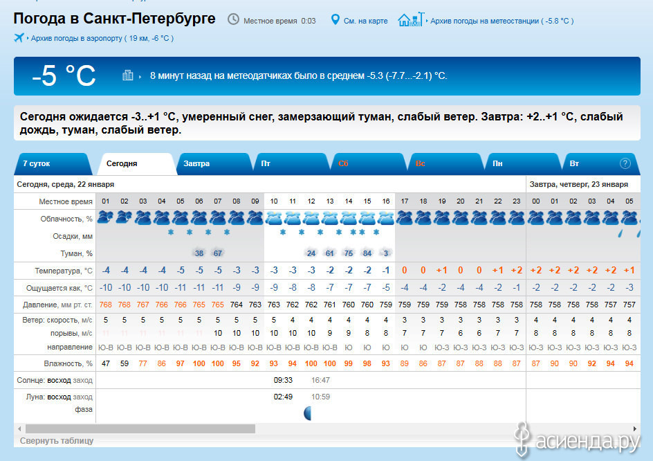This screenshot has height=461, width=653.
Task: Click the cloudiness icon for hour 14
Action: [349, 217]
